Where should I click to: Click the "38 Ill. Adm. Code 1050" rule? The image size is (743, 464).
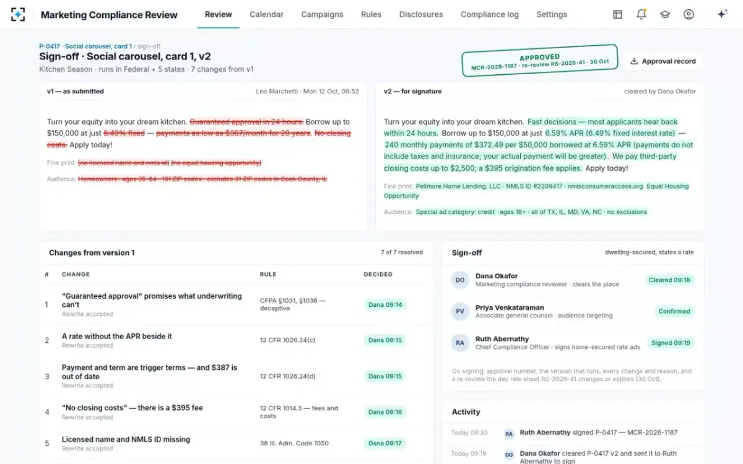click(295, 443)
